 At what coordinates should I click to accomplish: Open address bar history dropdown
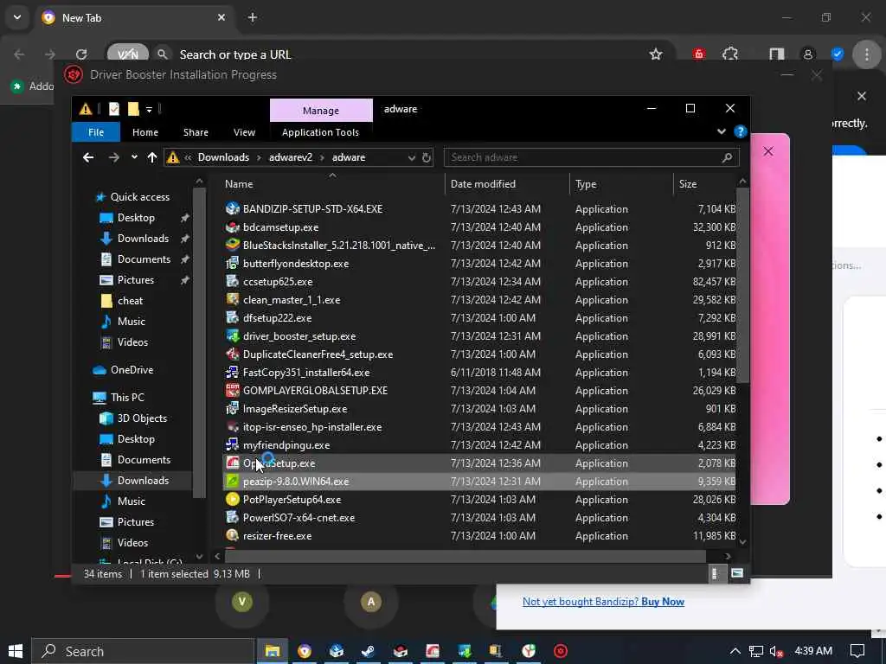412,157
